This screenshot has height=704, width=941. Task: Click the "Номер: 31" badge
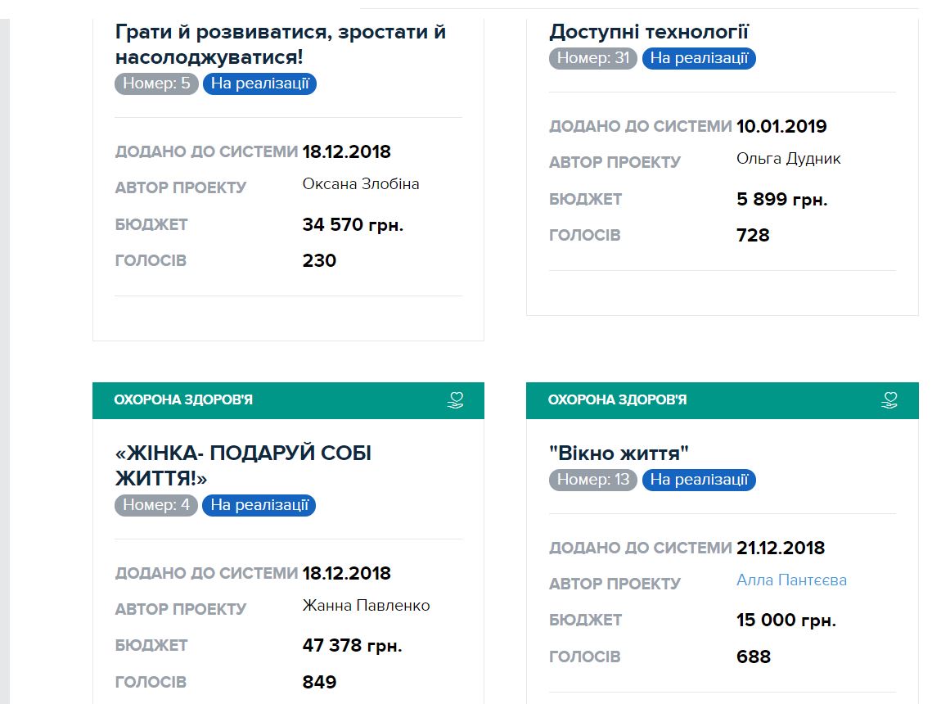tap(593, 58)
